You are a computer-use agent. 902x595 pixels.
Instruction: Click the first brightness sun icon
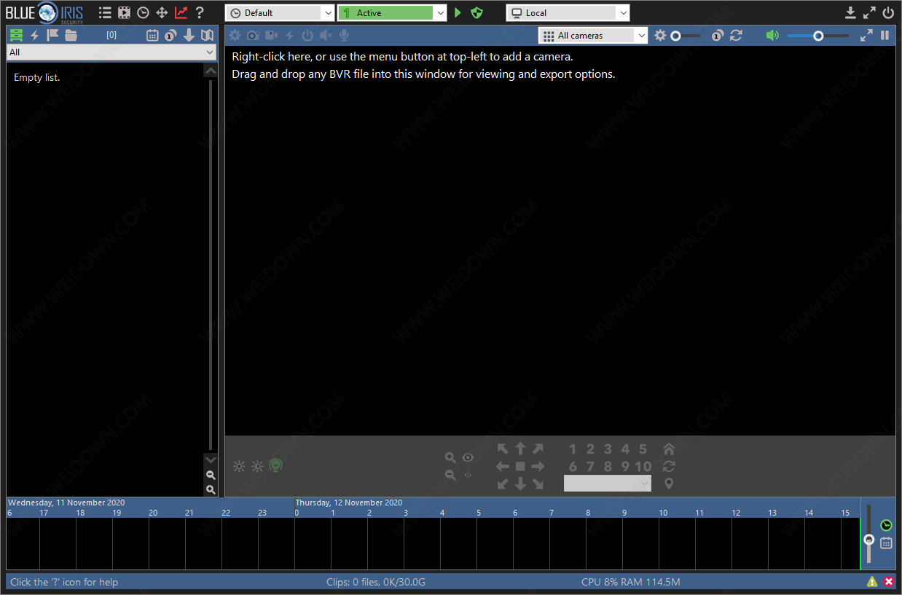coord(239,466)
